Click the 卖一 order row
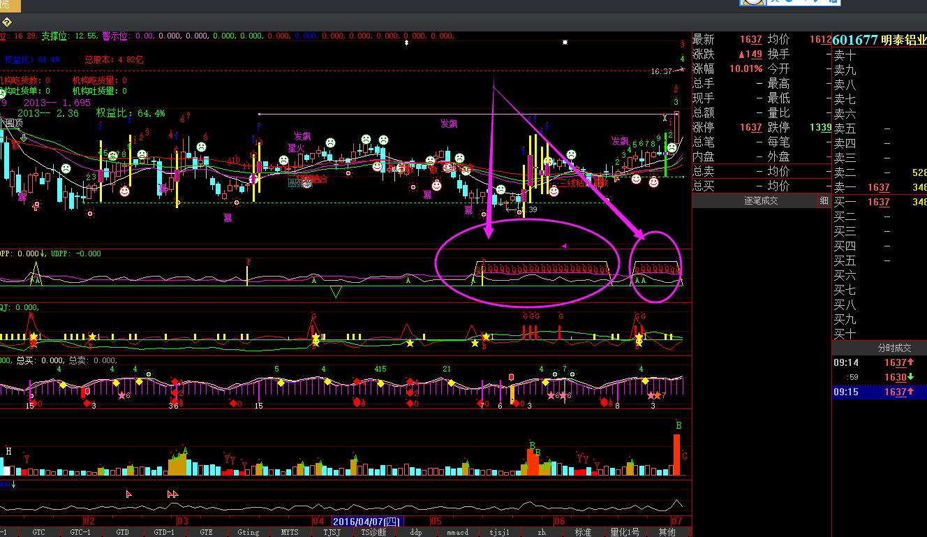 coord(880,187)
